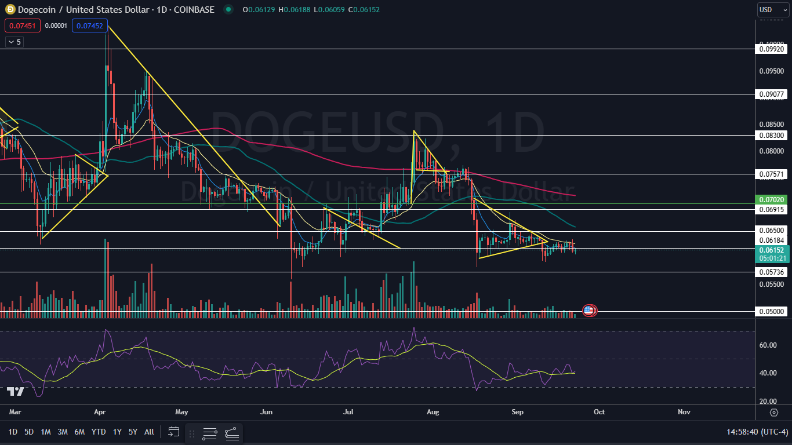The width and height of the screenshot is (792, 445).
Task: Click the 0.05000 price level label
Action: [x=772, y=311]
